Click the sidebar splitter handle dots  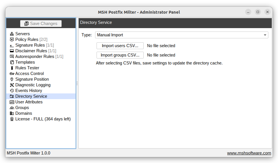[77, 83]
